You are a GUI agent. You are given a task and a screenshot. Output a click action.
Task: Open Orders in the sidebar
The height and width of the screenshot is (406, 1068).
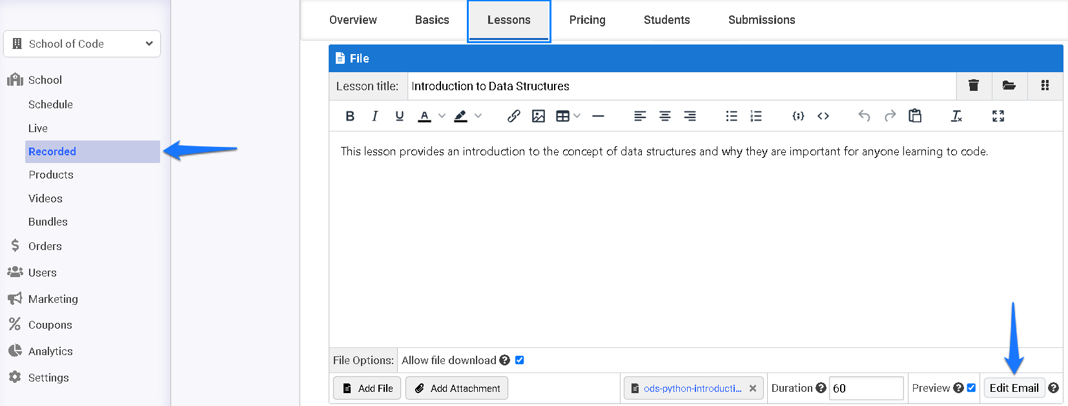point(45,246)
